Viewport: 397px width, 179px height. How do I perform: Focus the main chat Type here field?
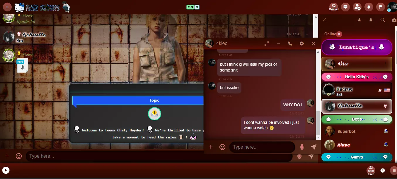point(159,156)
